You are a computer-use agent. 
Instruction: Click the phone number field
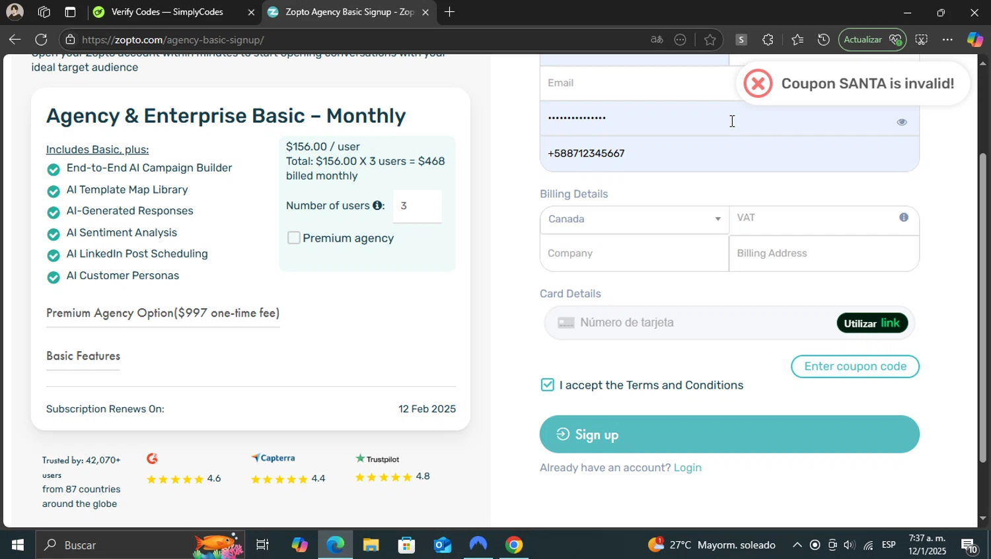729,154
